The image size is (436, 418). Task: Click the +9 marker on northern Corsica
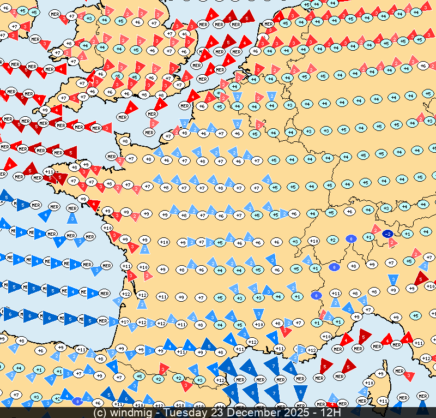pyautogui.click(x=381, y=374)
